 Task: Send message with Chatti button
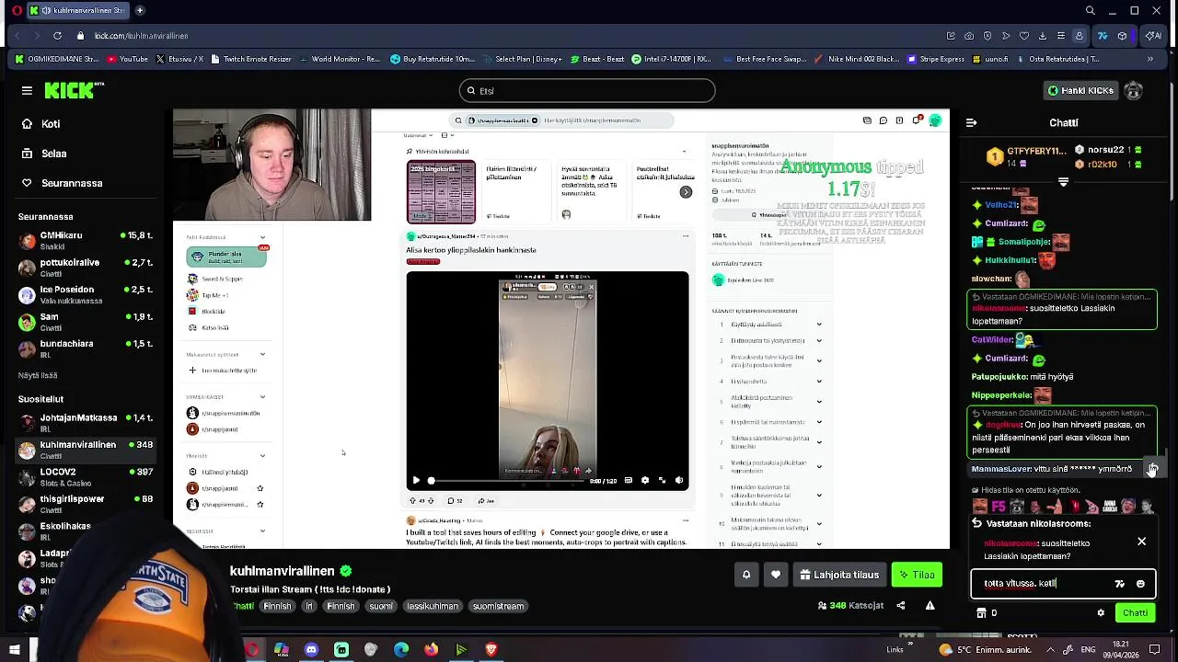click(x=1135, y=612)
